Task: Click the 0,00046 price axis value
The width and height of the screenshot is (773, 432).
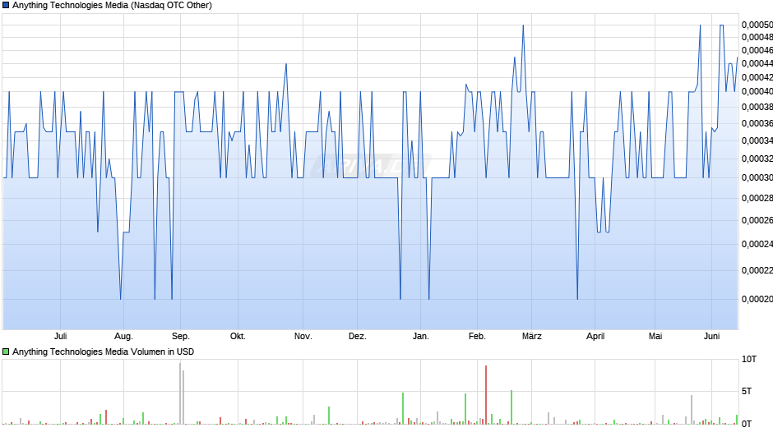Action: pos(757,50)
